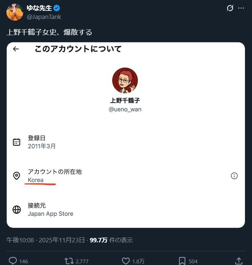Click the location pin icon

[x=17, y=176]
